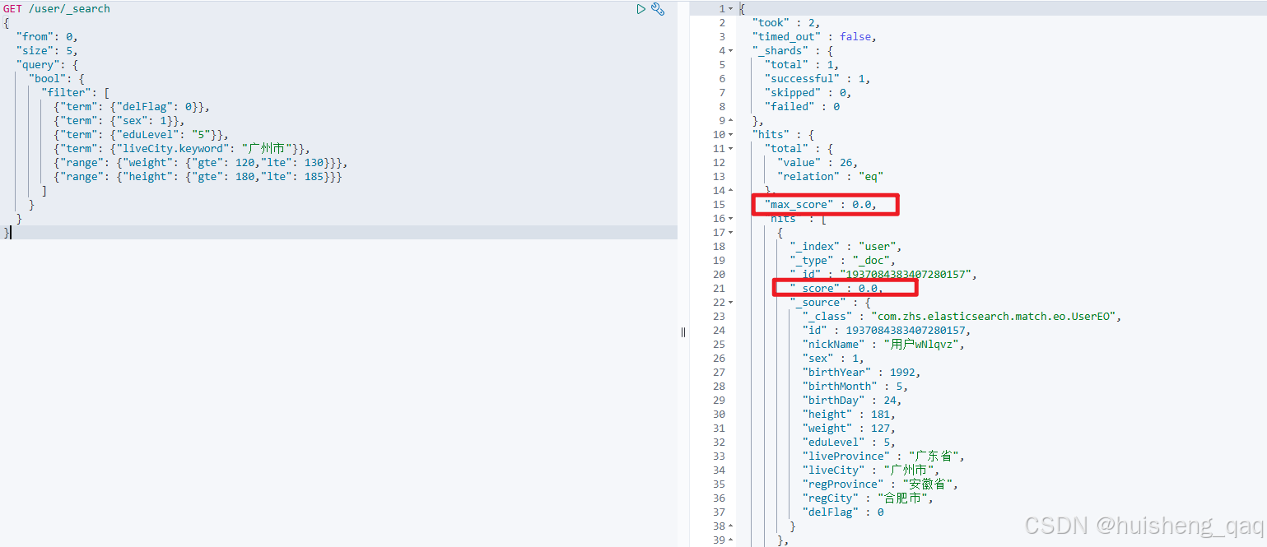Click the "successful" : 1 line
Image resolution: width=1267 pixels, height=547 pixels.
coord(817,79)
